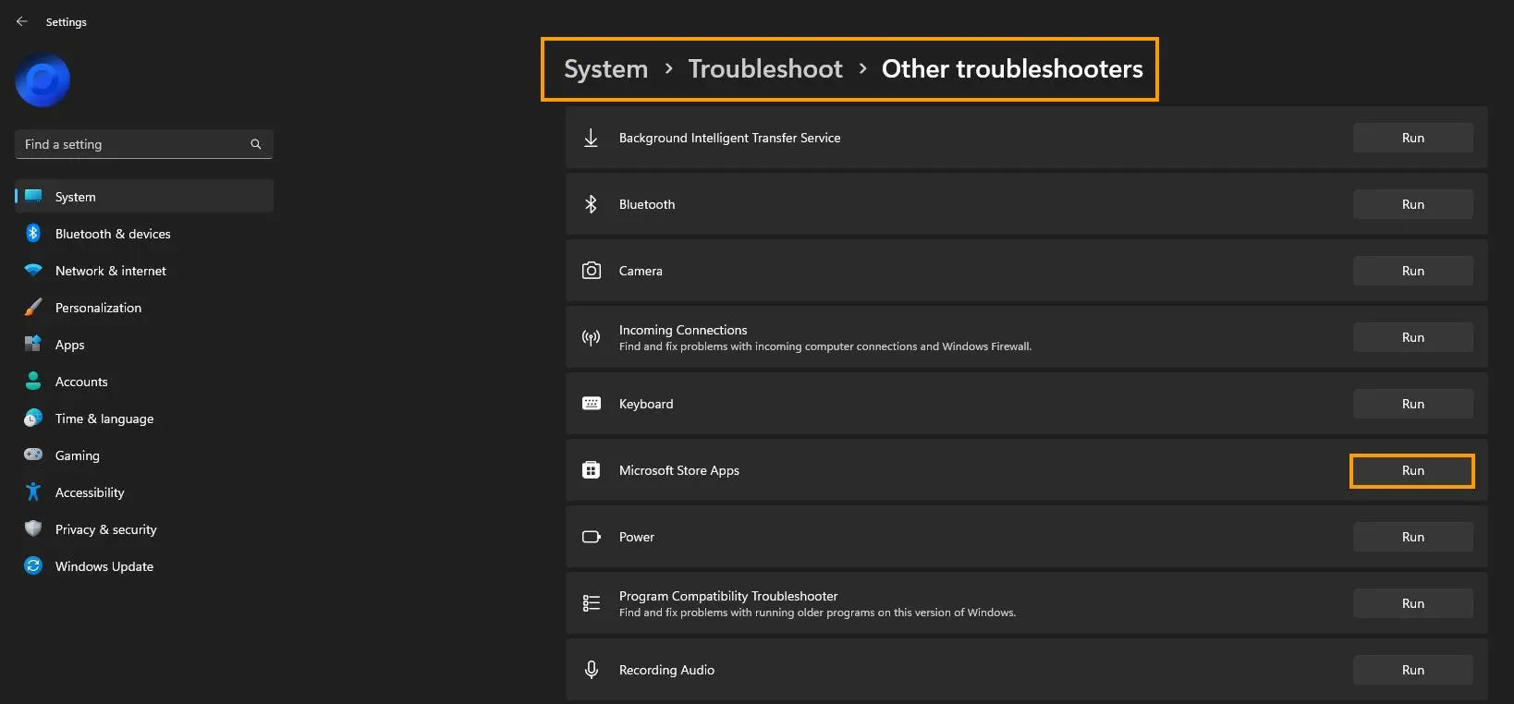Image resolution: width=1514 pixels, height=704 pixels.
Task: Open Personalization settings
Action: point(144,307)
